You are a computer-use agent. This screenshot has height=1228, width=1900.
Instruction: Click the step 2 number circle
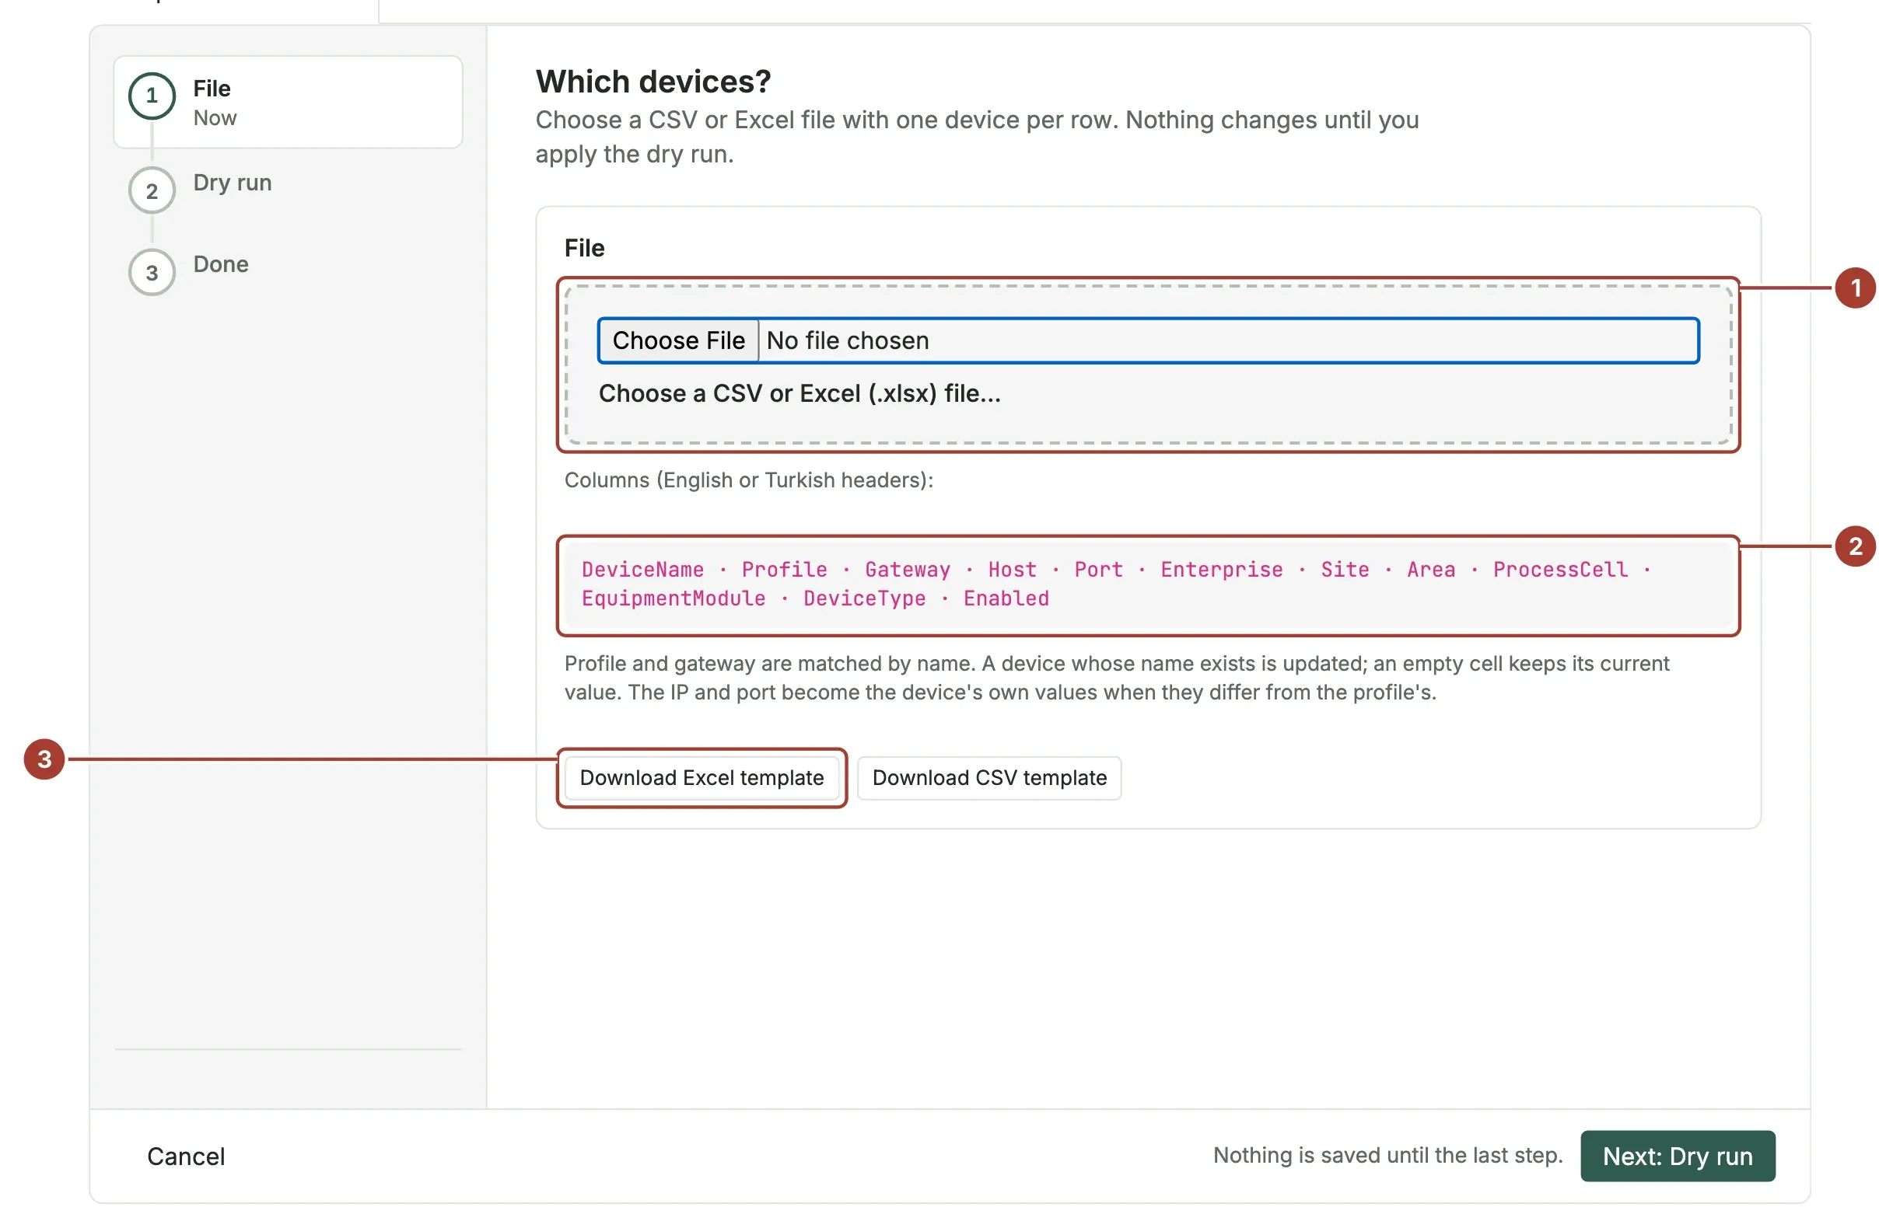point(152,191)
